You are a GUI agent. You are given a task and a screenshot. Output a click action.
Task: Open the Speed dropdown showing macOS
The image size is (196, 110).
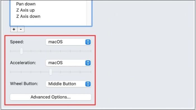point(68,42)
